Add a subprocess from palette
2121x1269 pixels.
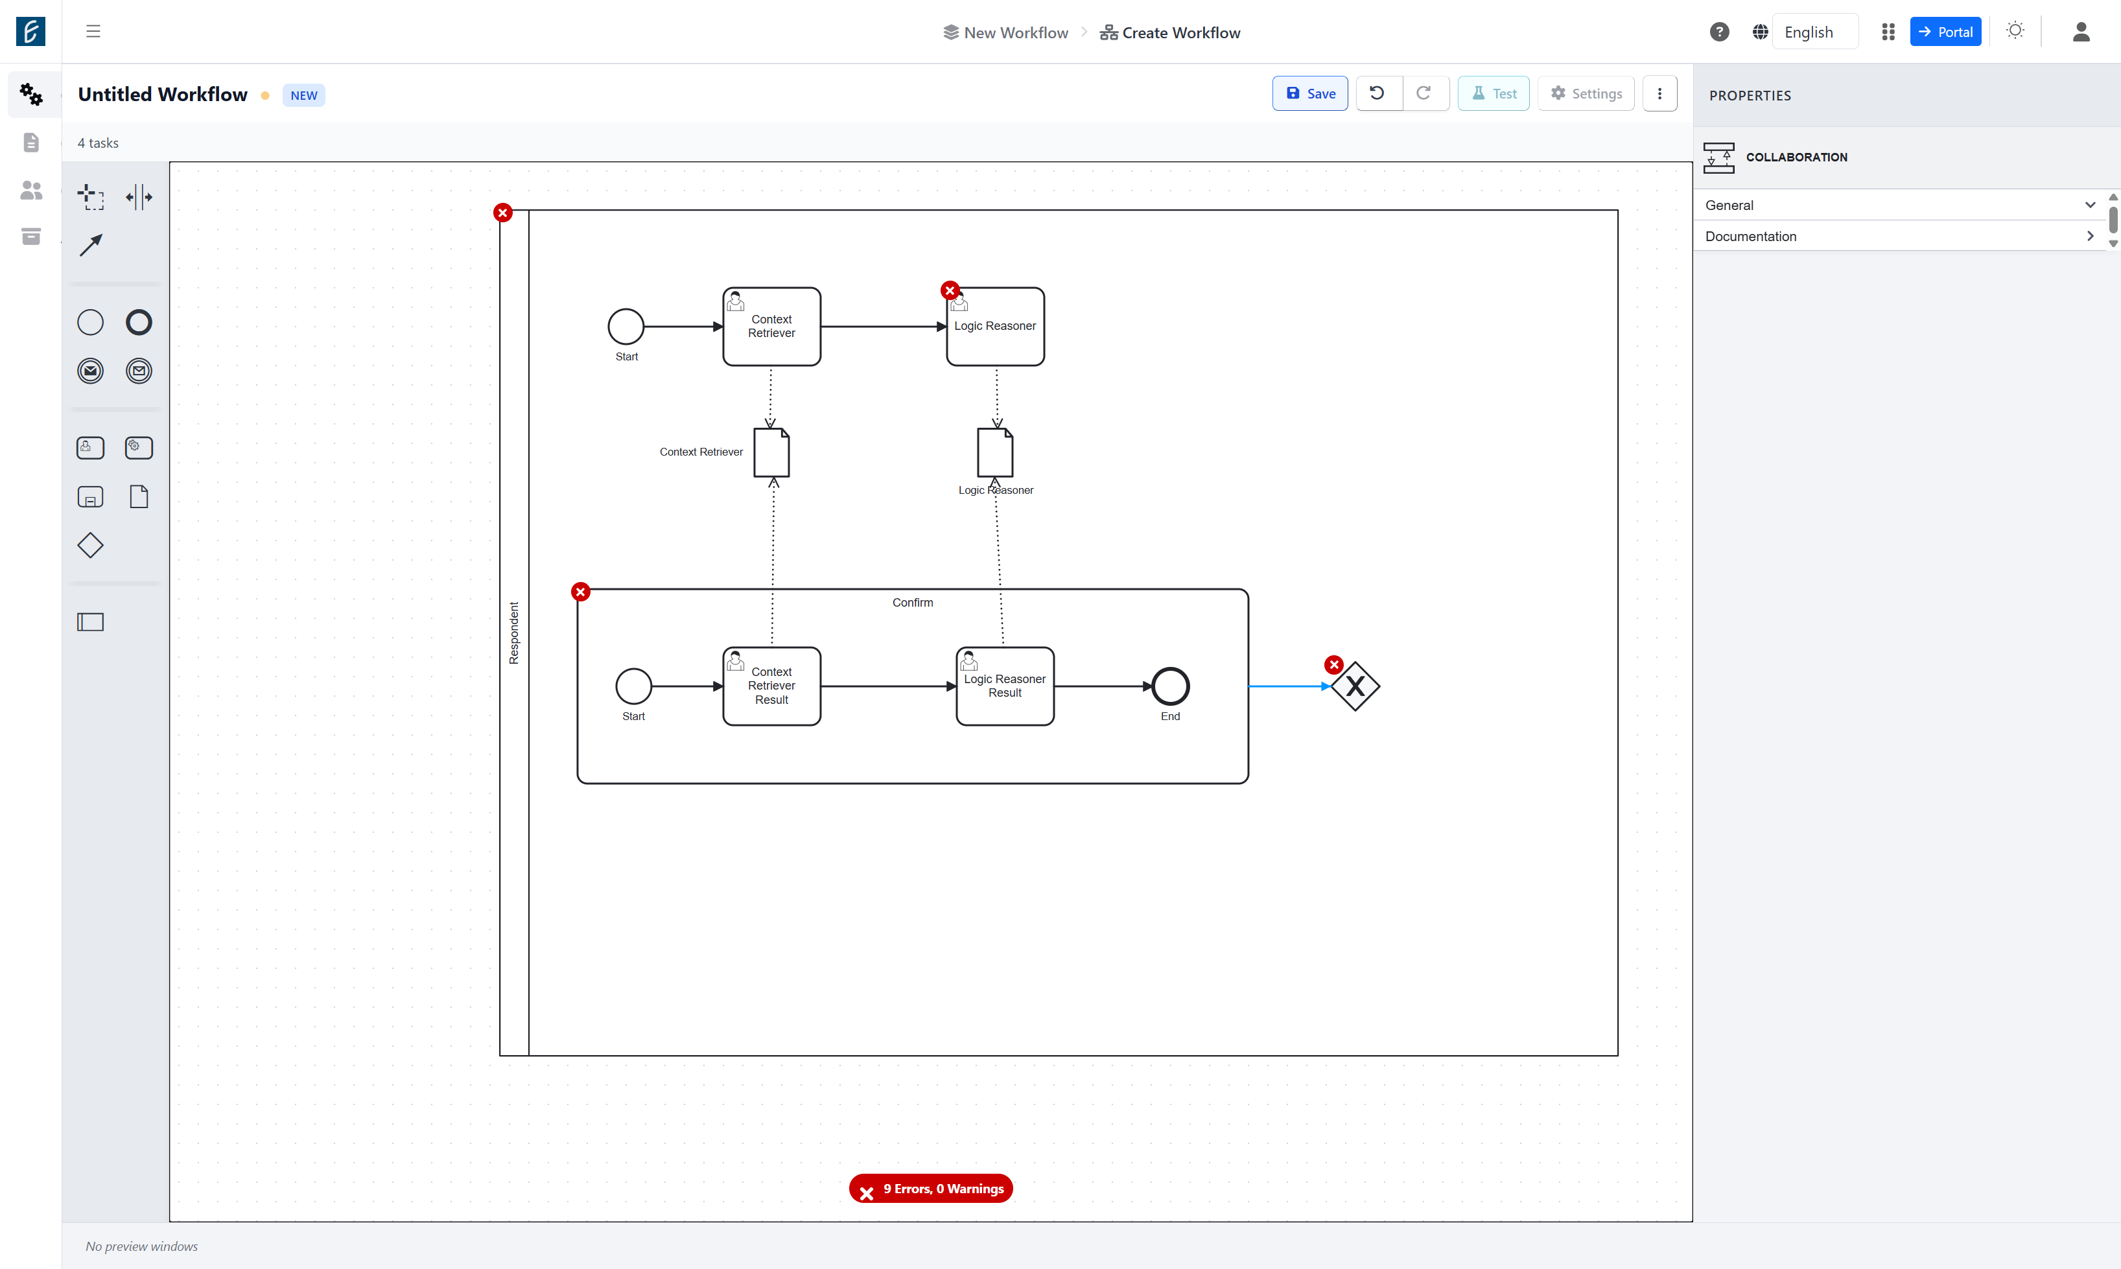click(x=91, y=497)
